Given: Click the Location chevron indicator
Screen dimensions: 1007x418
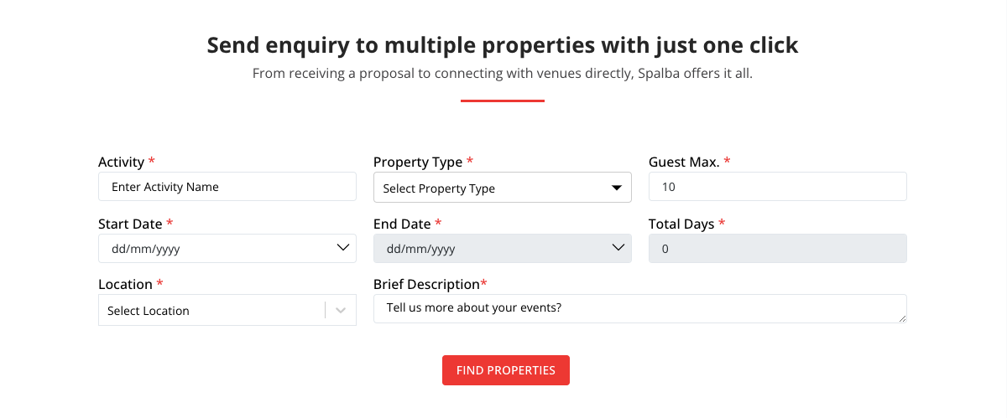Looking at the screenshot, I should pos(341,310).
